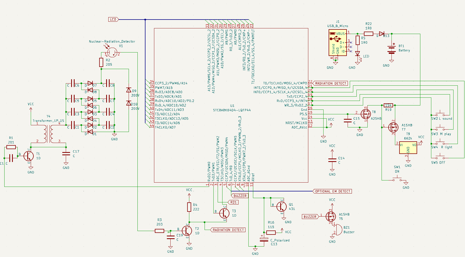The height and width of the screenshot is (257, 465).
Task: Click the NRST/MCLKO pin name
Action: (296, 123)
